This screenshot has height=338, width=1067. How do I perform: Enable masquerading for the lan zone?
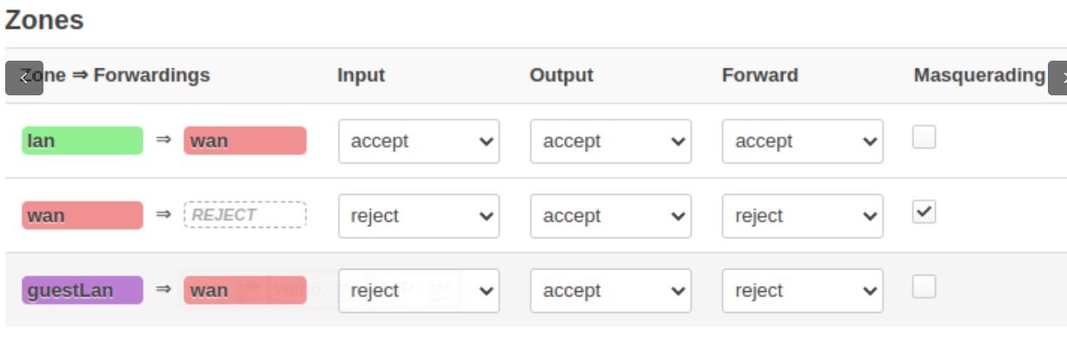click(924, 137)
